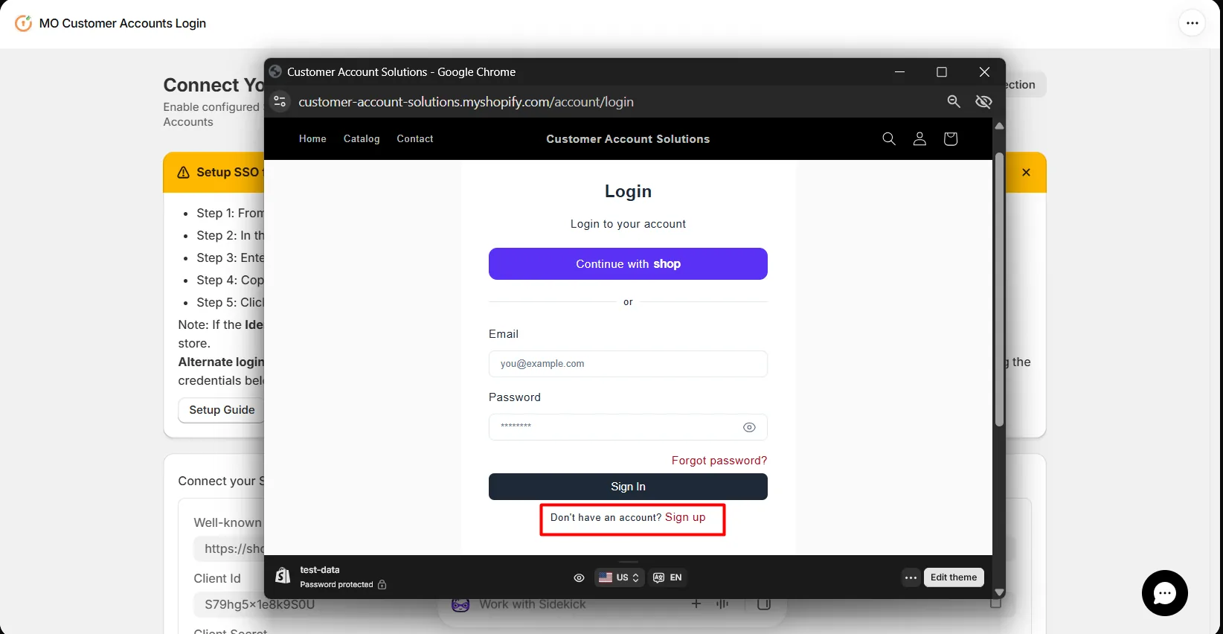This screenshot has width=1223, height=634.
Task: Open the store search icon
Action: click(x=888, y=138)
